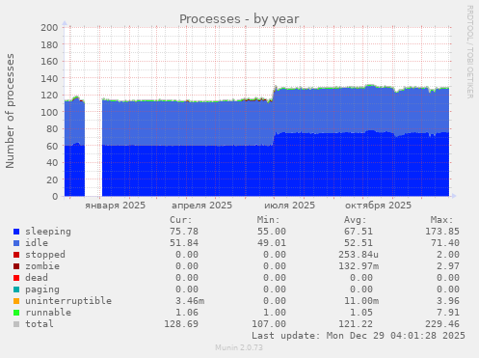Click the 'idle' legend label
The width and height of the screenshot is (479, 358).
(37, 243)
